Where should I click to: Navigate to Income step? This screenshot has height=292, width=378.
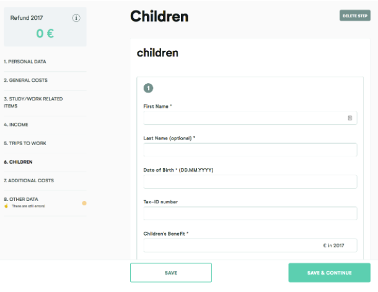click(x=16, y=125)
